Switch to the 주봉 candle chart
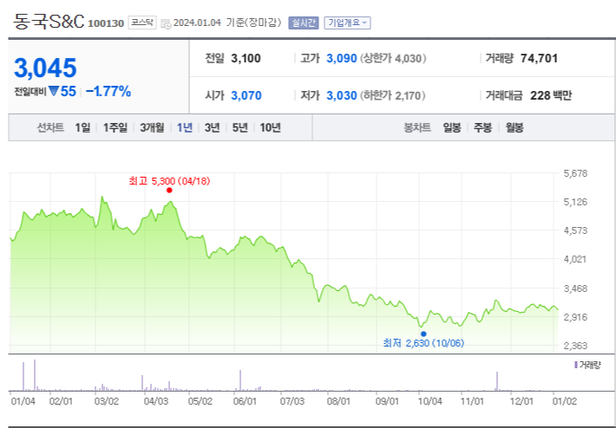 point(482,127)
